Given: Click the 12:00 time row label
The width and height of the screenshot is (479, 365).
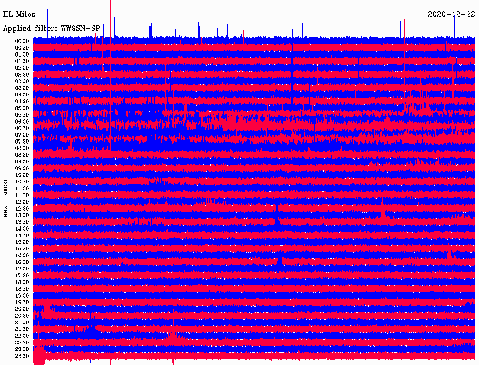Looking at the screenshot, I should click(22, 202).
